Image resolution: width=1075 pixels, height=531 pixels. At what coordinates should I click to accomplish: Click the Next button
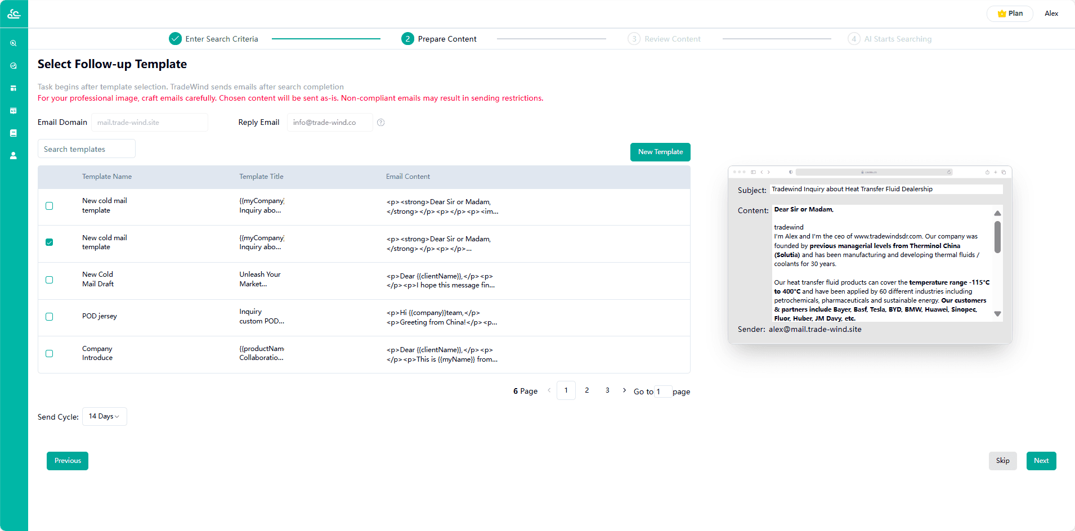1041,461
